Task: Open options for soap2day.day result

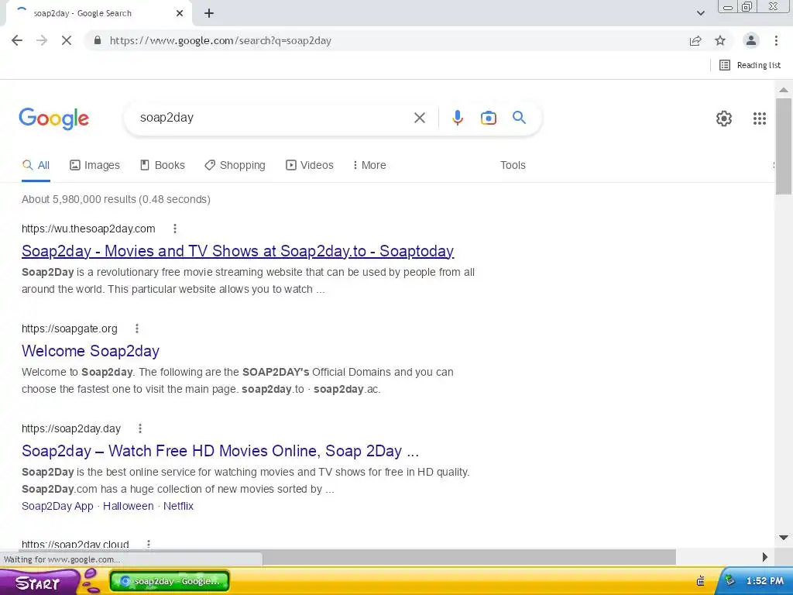Action: [140, 429]
